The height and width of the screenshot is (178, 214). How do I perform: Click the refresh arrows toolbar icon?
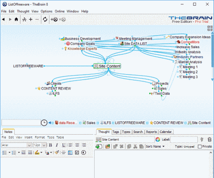pos(45,20)
